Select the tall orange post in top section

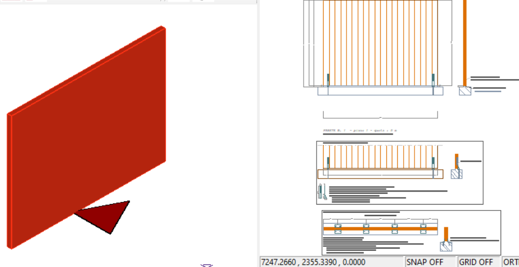[x=465, y=41]
